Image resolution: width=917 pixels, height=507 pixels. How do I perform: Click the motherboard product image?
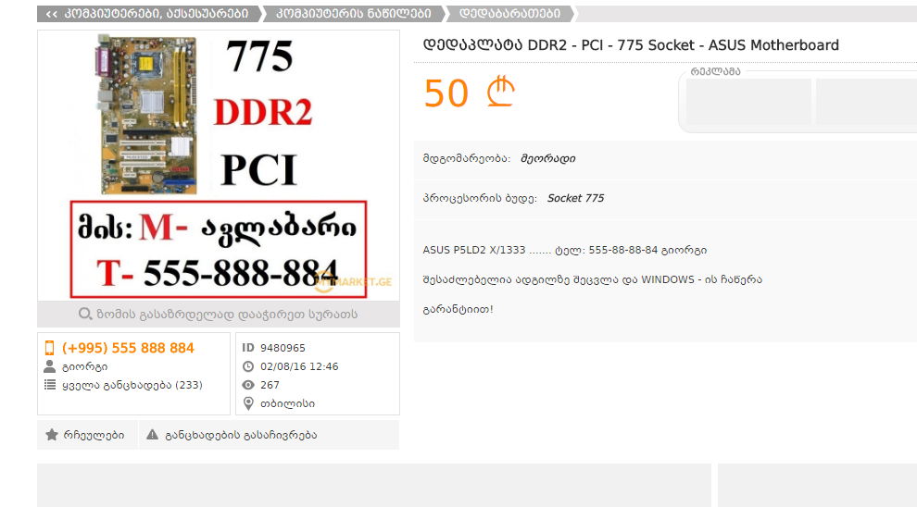coord(219,166)
